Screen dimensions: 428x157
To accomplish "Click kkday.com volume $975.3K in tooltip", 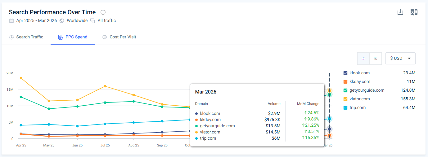I will click(272, 120).
